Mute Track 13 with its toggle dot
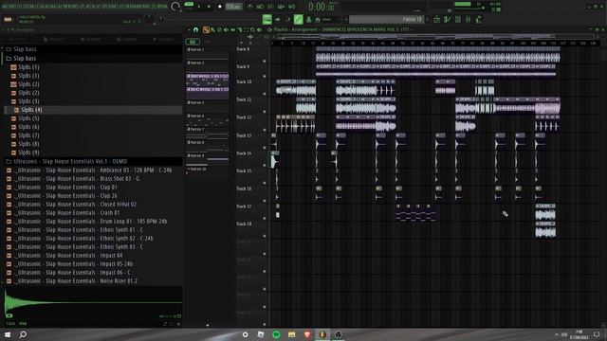This screenshot has height=341, width=607. click(265, 148)
